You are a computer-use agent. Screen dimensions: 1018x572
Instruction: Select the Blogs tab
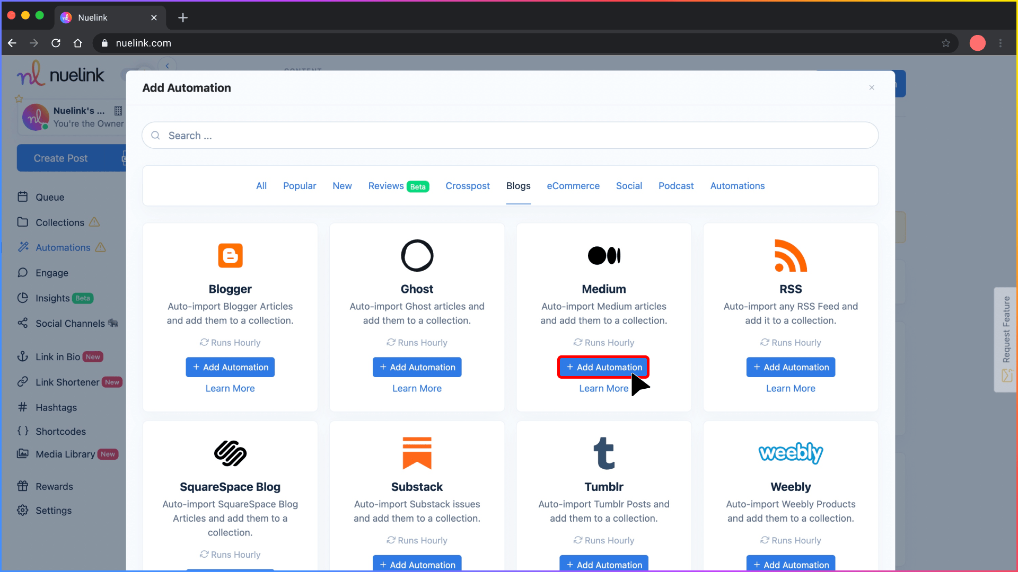tap(519, 186)
